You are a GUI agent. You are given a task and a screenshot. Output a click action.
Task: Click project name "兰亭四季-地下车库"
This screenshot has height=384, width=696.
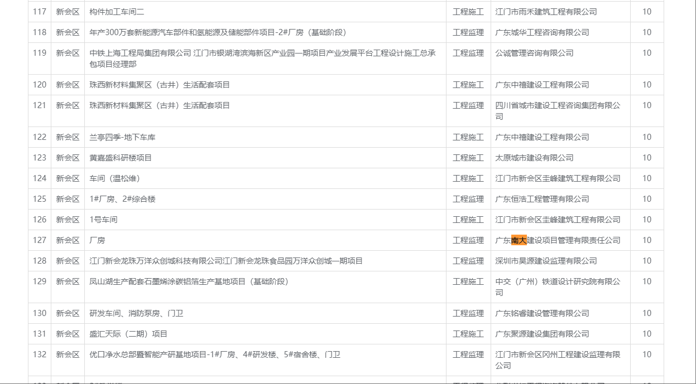pos(122,137)
